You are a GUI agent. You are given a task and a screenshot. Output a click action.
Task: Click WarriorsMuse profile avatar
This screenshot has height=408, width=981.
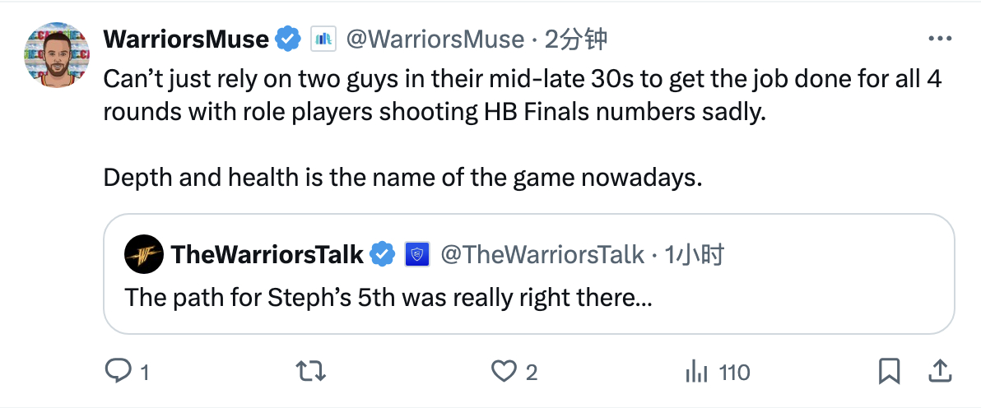click(x=56, y=55)
